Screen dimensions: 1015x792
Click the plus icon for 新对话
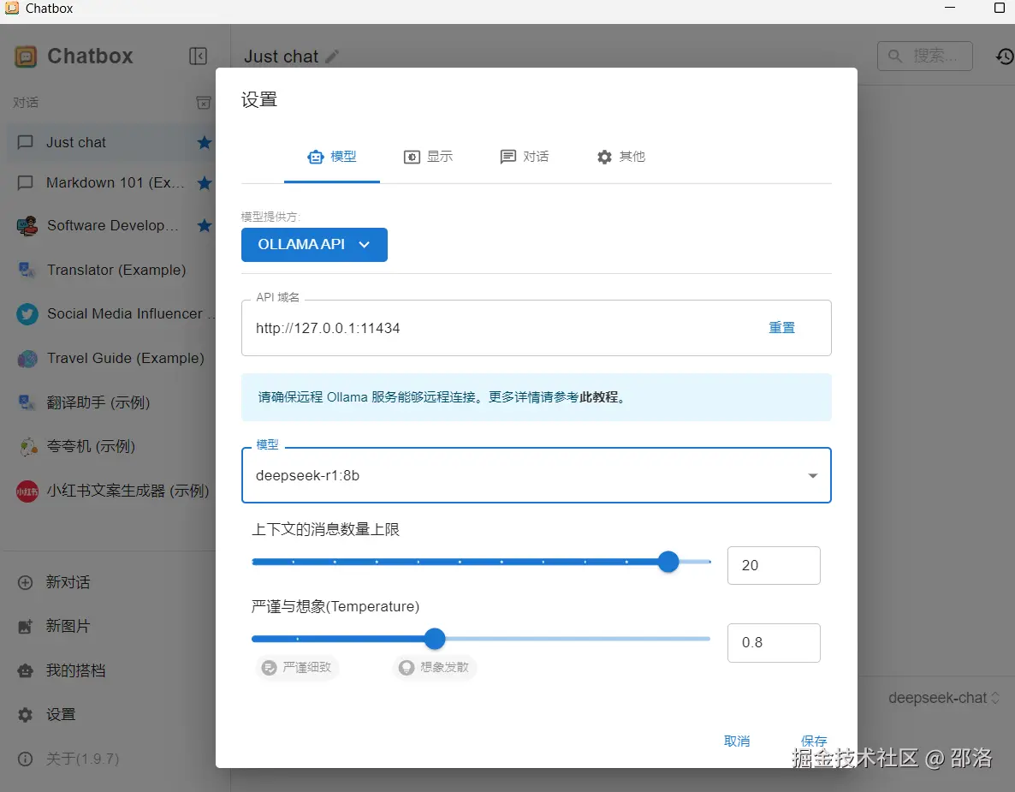click(25, 583)
